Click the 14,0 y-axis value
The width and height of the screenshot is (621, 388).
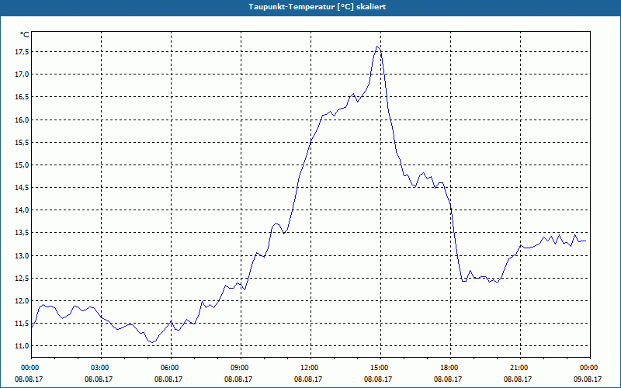pos(23,210)
